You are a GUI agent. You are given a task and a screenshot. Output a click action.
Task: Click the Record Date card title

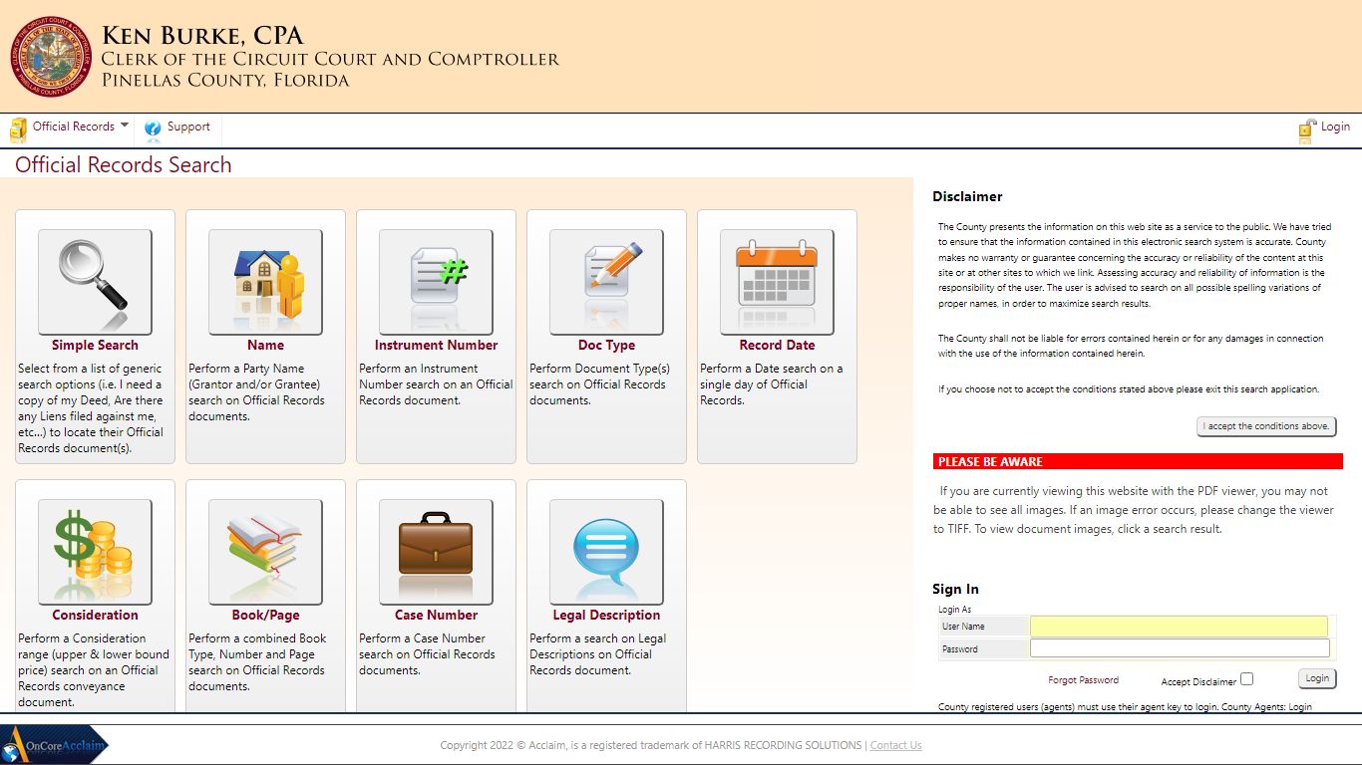pyautogui.click(x=777, y=346)
